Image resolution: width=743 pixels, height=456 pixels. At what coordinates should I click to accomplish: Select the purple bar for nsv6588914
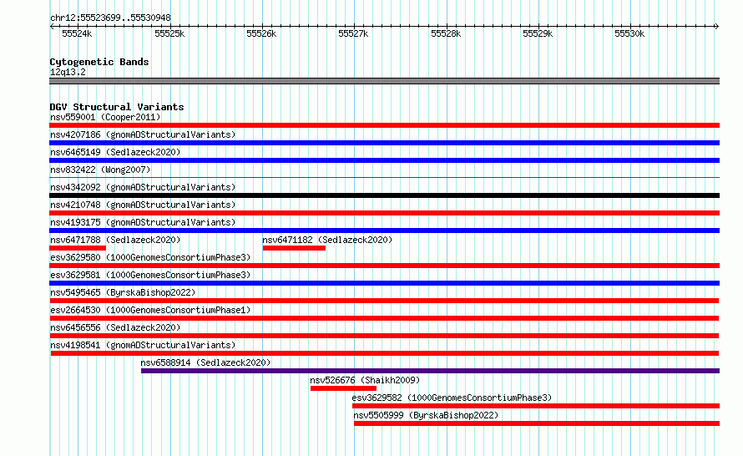[x=430, y=371]
